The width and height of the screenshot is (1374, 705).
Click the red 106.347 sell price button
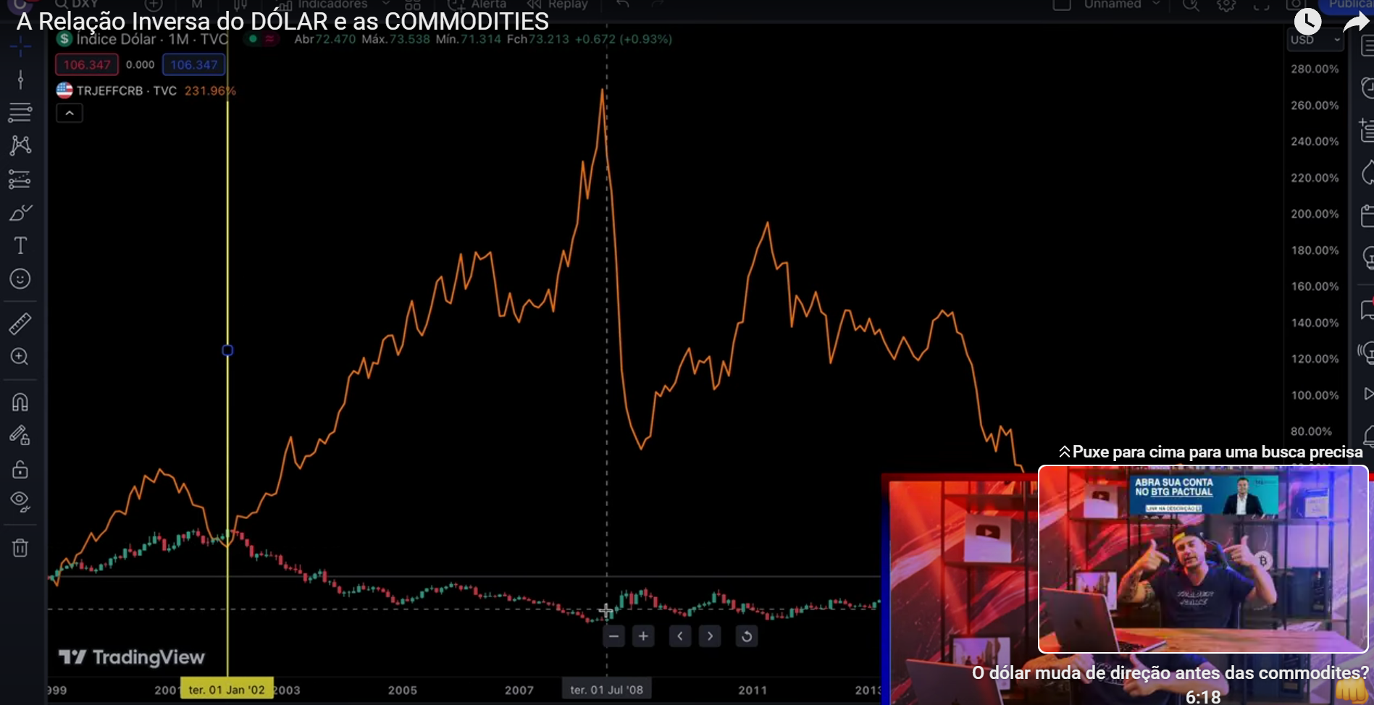pos(87,65)
